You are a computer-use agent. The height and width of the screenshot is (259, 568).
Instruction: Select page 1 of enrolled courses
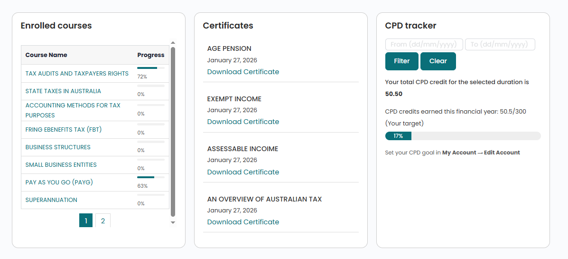tap(86, 221)
